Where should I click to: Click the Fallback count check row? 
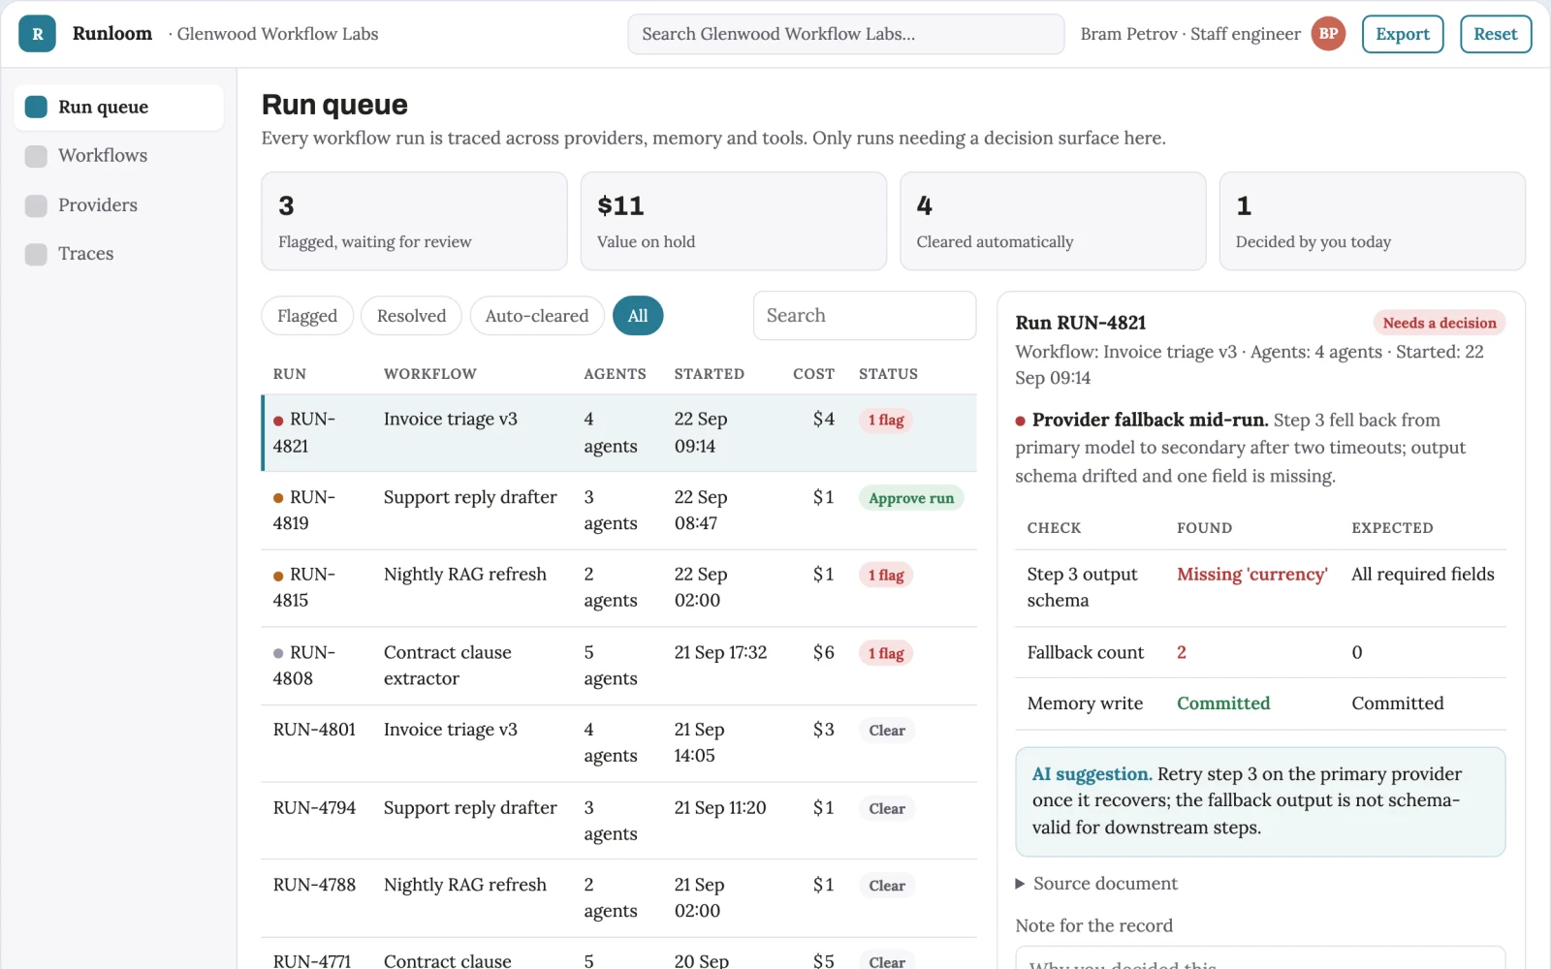(1260, 652)
